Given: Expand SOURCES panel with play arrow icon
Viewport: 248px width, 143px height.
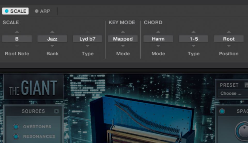Looking at the screenshot, I should click(x=57, y=111).
